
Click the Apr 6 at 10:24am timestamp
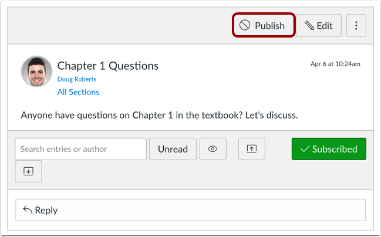coord(335,64)
